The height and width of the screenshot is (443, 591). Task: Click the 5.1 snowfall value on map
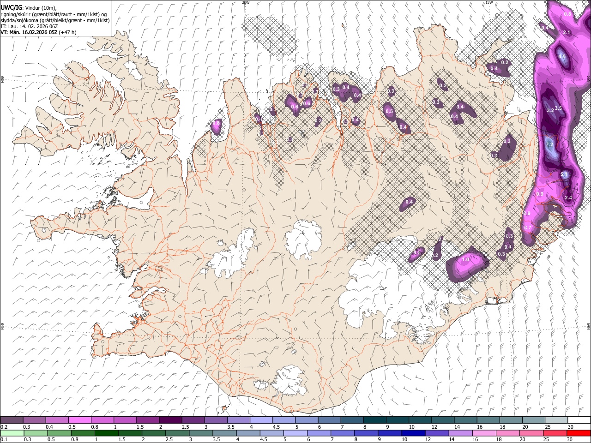click(564, 174)
